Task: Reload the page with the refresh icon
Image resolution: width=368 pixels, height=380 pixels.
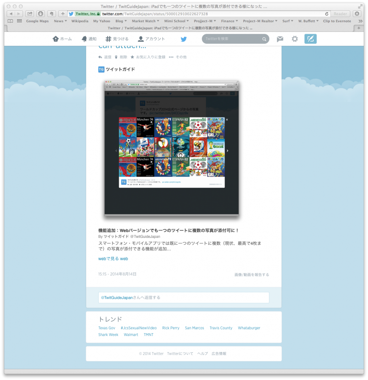Action: coord(326,14)
